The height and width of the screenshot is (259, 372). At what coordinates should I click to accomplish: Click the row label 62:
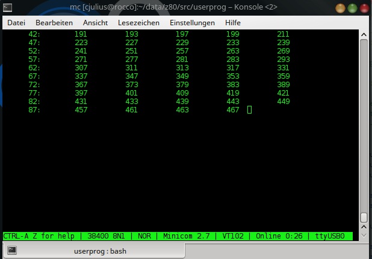tap(34, 68)
